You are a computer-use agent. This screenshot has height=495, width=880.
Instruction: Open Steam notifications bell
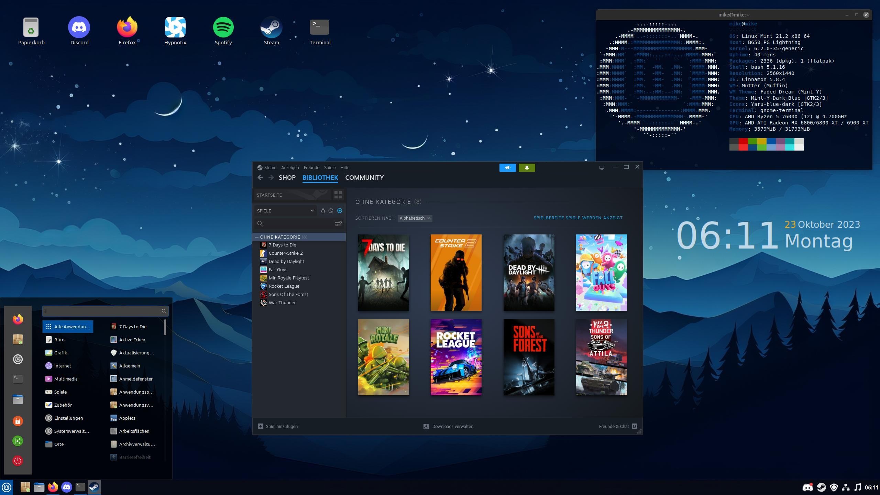tap(527, 168)
